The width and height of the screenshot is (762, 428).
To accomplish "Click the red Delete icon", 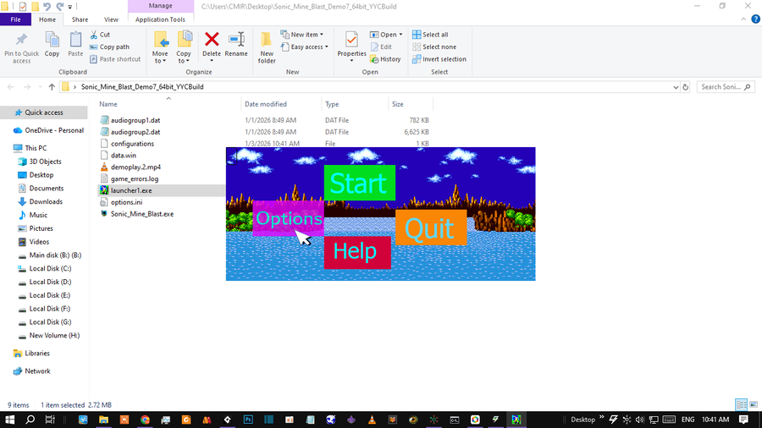I will [x=212, y=40].
